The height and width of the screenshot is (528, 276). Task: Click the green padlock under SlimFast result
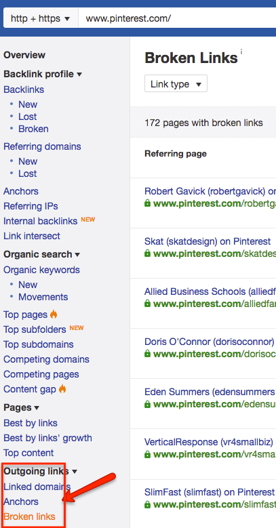coord(147,505)
